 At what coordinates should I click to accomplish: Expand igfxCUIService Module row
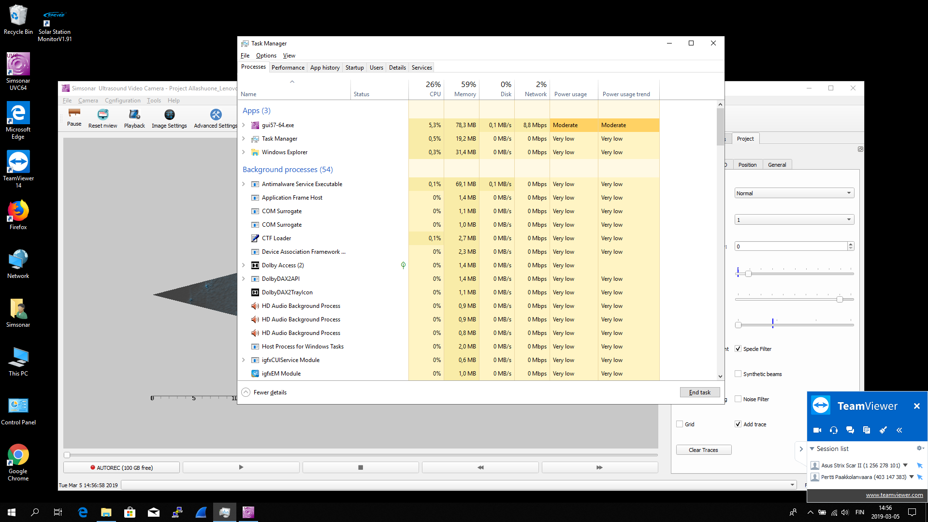[244, 360]
